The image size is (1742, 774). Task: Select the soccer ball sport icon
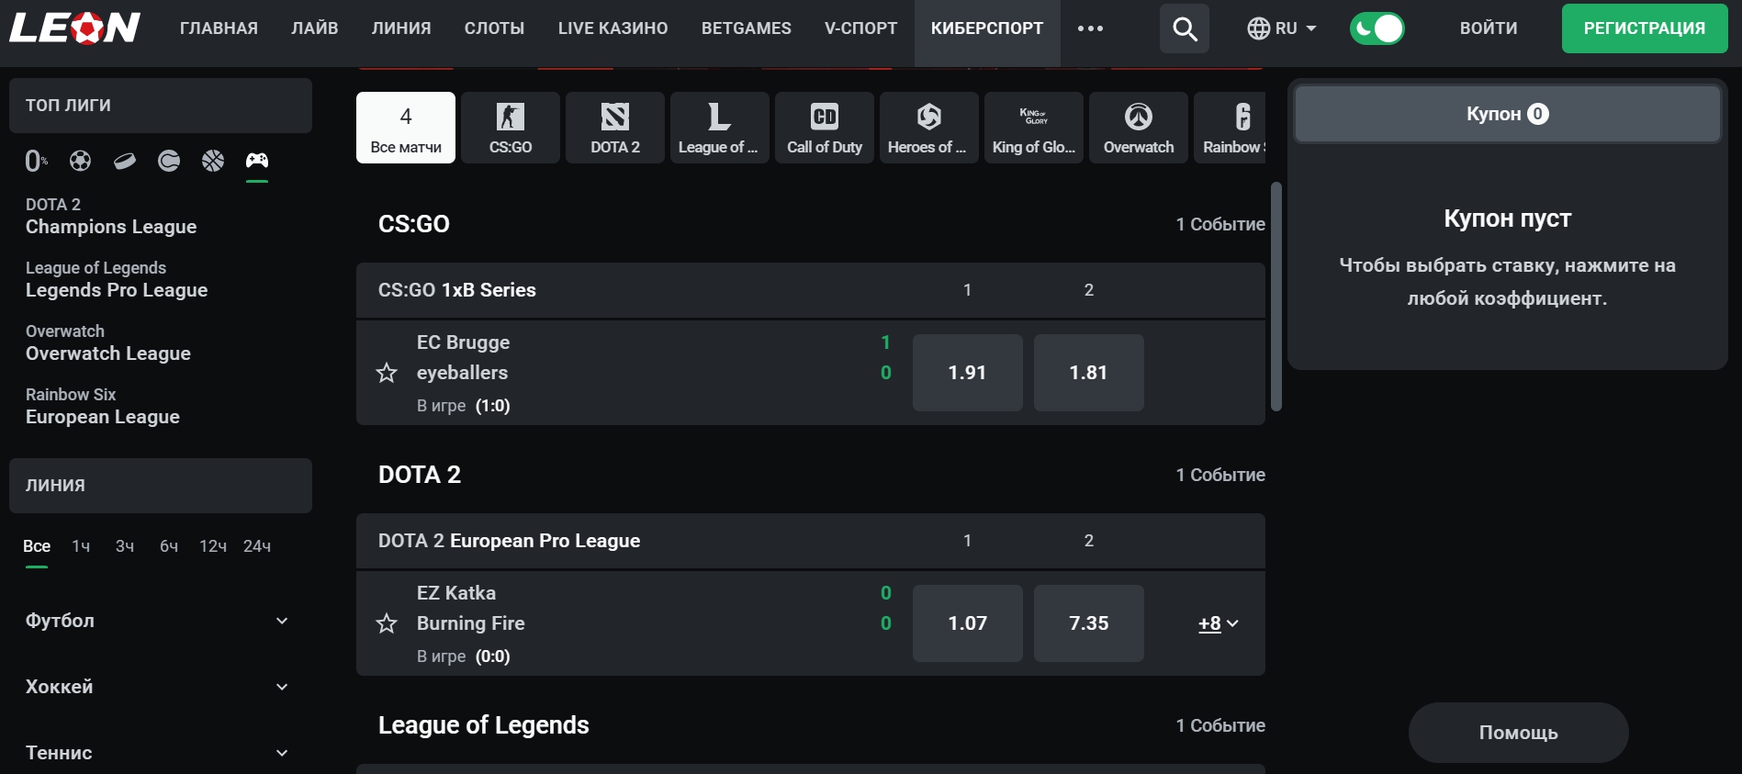[x=81, y=162]
